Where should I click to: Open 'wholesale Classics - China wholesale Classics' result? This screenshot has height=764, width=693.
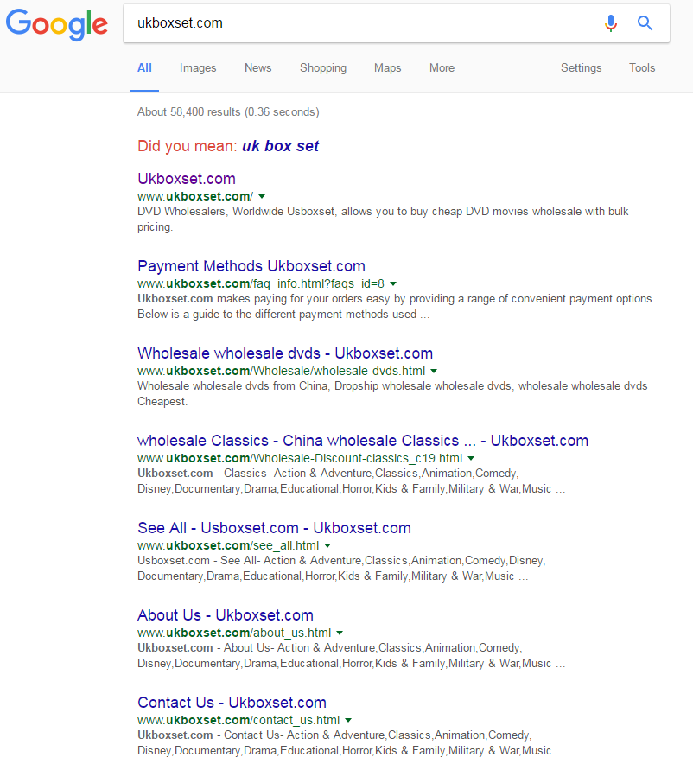(x=363, y=441)
